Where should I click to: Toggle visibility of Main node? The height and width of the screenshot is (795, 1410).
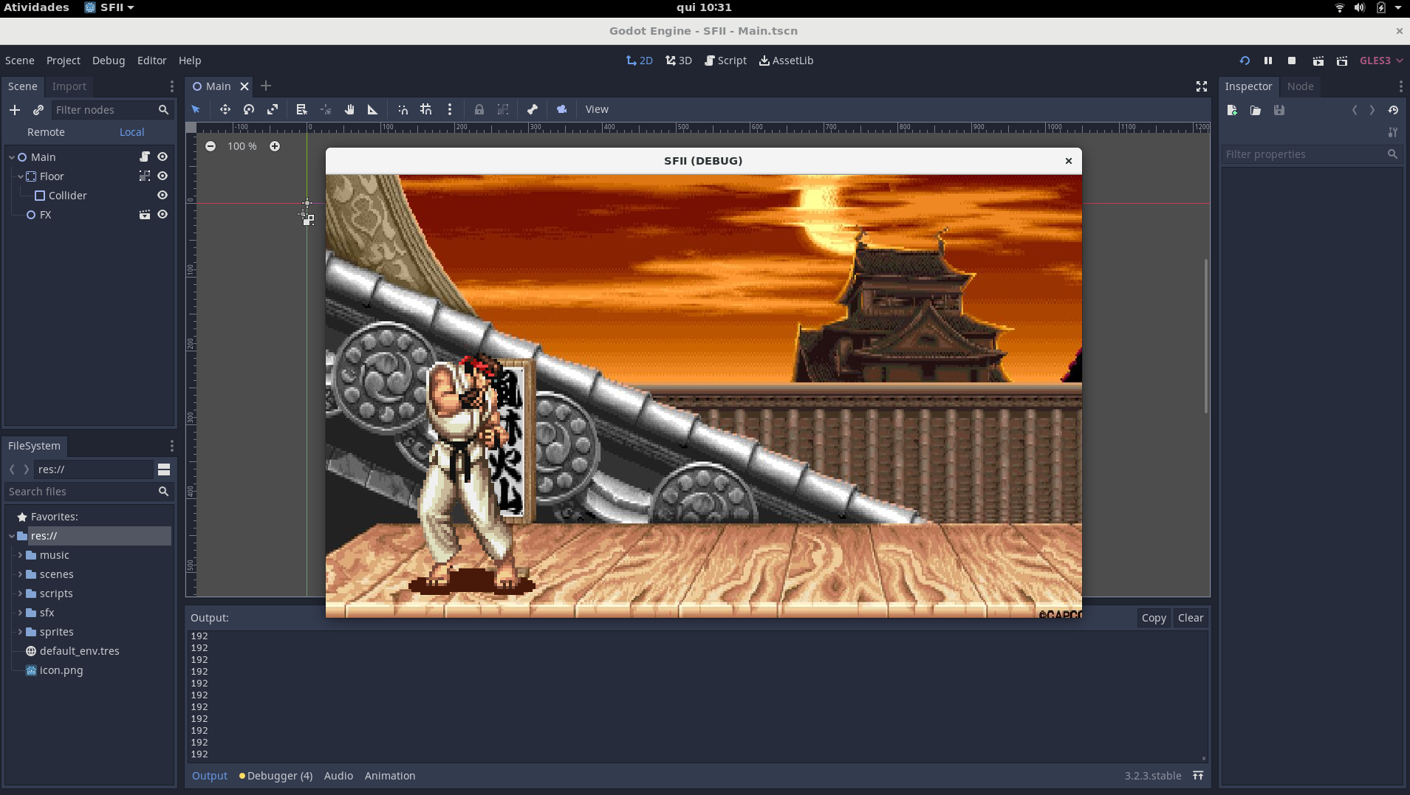162,157
